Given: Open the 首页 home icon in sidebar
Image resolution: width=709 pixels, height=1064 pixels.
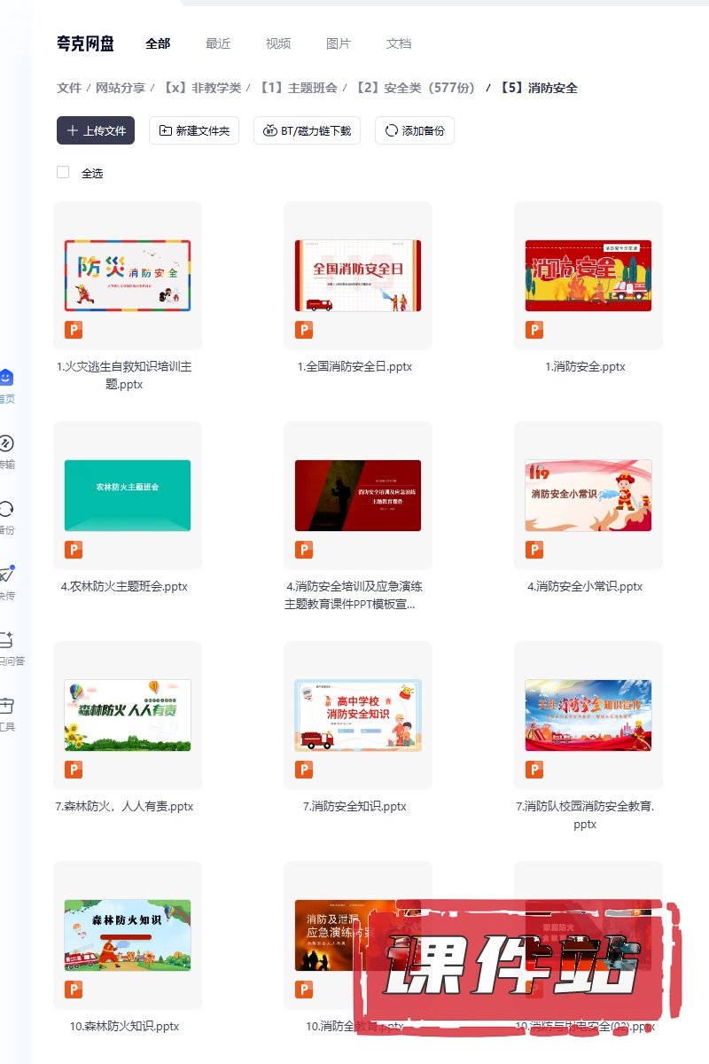Looking at the screenshot, I should point(6,379).
